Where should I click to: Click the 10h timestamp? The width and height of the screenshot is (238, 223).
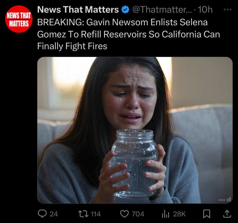(x=205, y=9)
